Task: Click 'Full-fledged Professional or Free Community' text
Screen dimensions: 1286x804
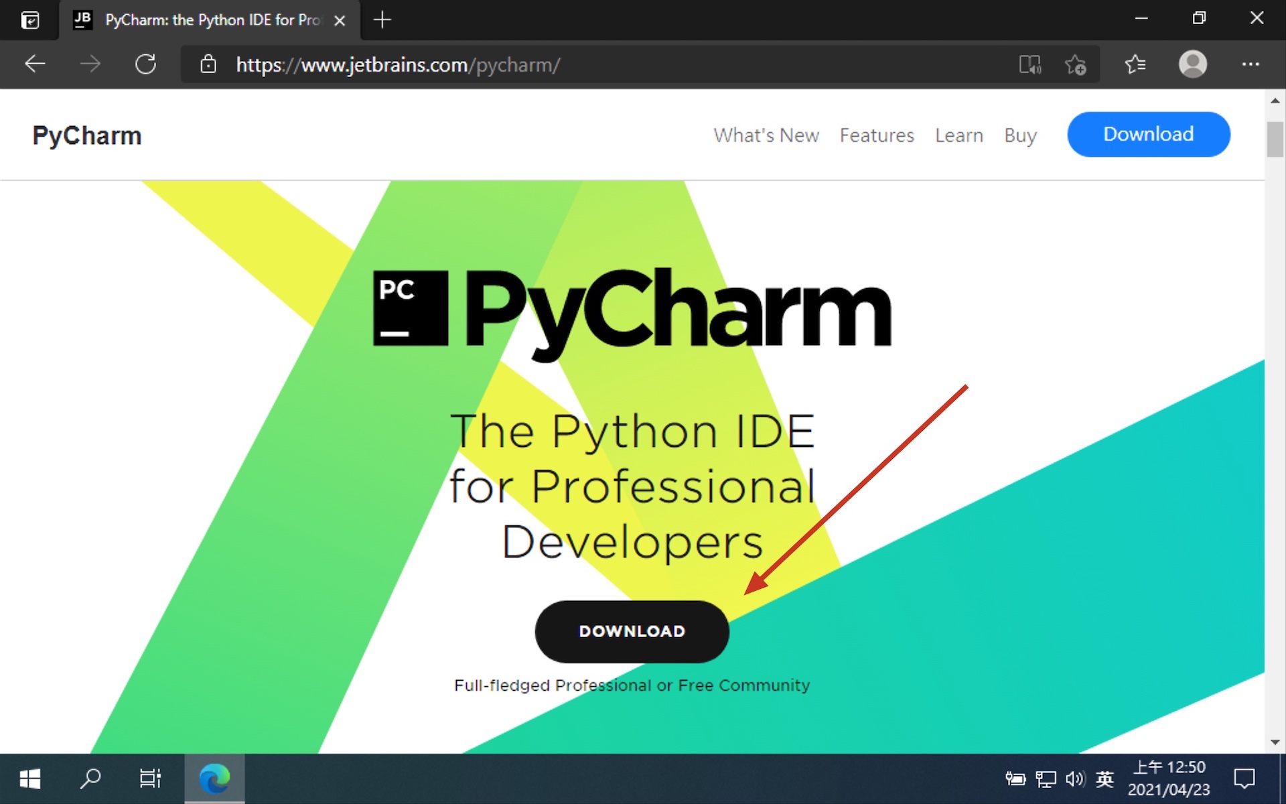Action: (x=632, y=685)
